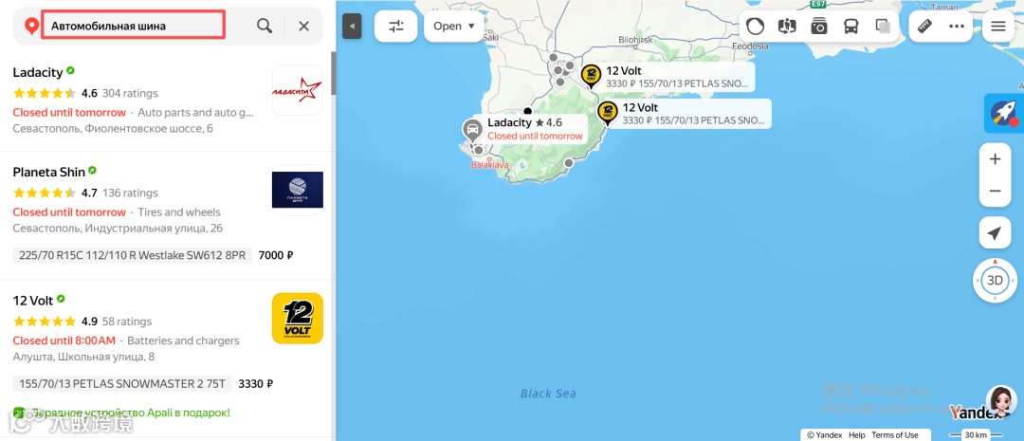Viewport: 1024px width, 441px height.
Task: Toggle street panoramas layer
Action: [788, 27]
